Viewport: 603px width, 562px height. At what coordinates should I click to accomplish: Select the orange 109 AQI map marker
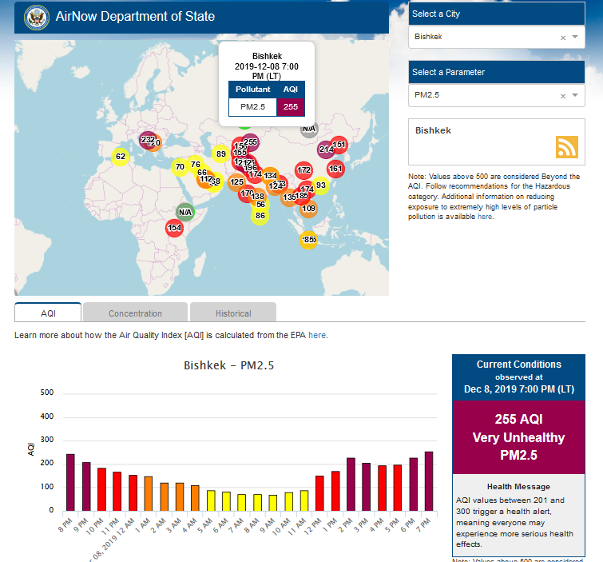tap(308, 209)
